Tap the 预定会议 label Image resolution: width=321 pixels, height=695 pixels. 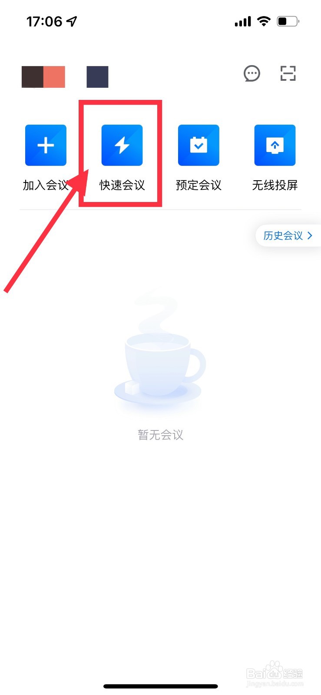199,185
